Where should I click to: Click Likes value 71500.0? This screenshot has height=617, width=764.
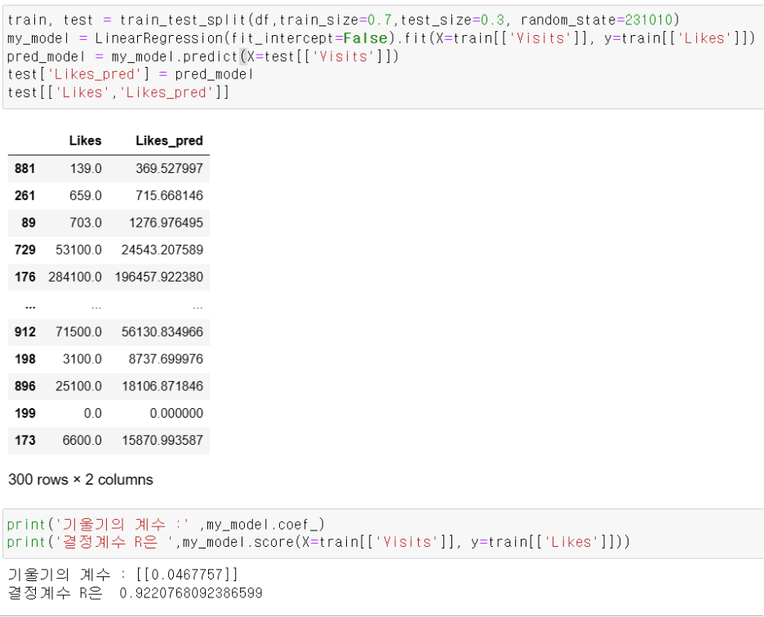pos(78,332)
